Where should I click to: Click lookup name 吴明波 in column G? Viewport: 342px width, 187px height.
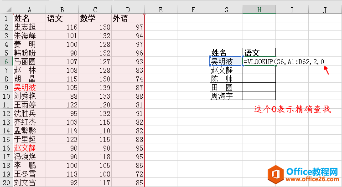226,61
